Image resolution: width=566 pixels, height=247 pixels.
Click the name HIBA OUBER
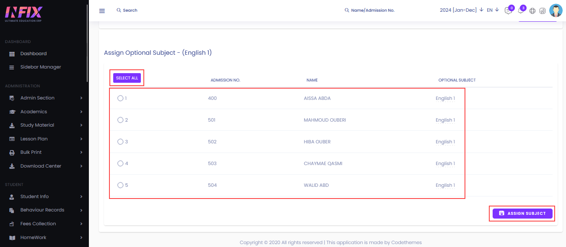coord(317,142)
